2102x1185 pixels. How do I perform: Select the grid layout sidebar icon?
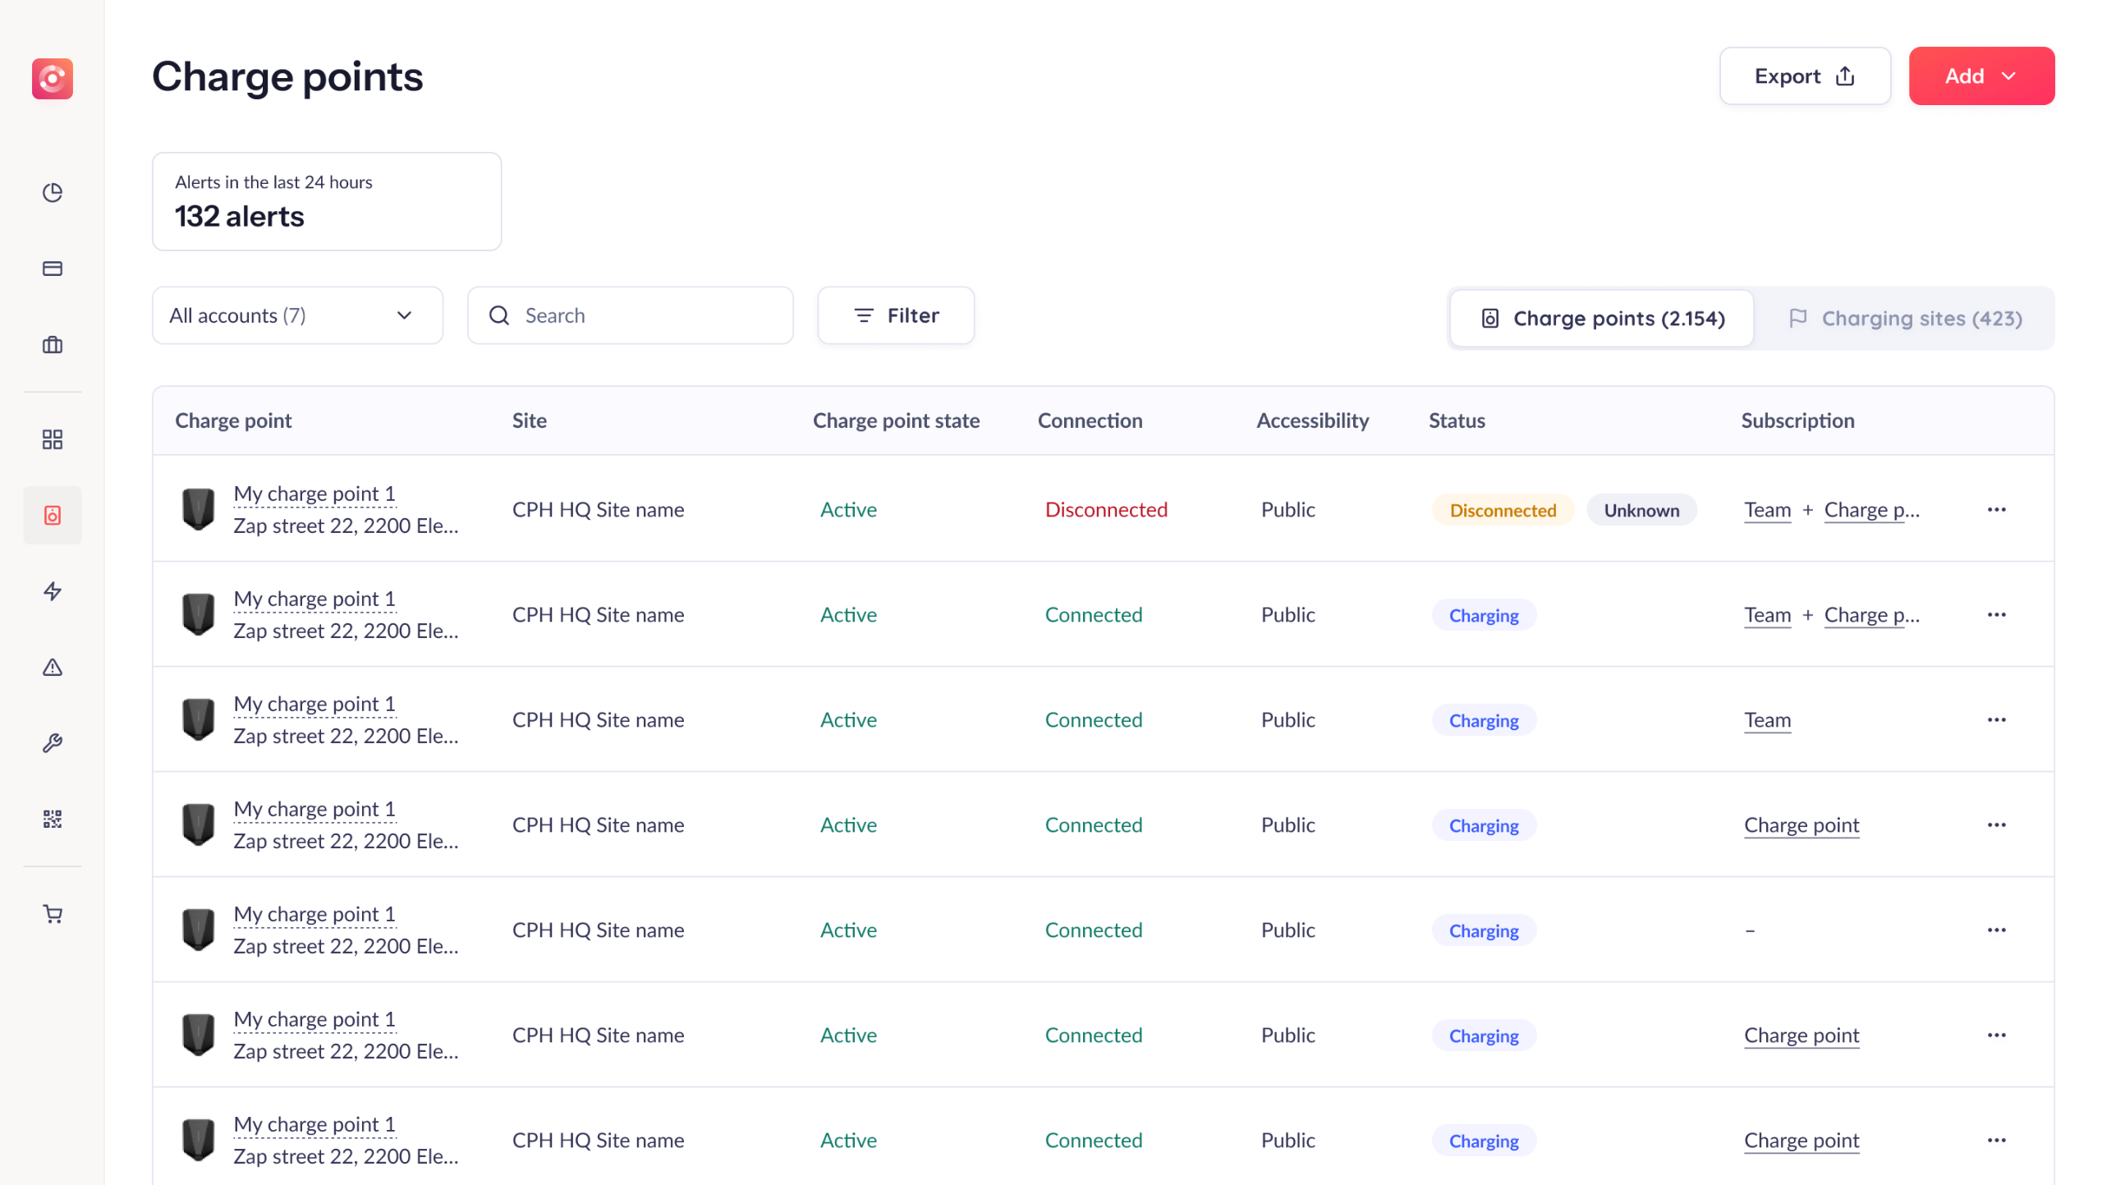(53, 439)
